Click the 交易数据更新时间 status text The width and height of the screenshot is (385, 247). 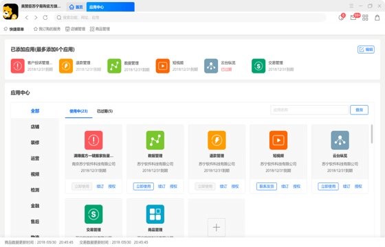tap(113, 242)
